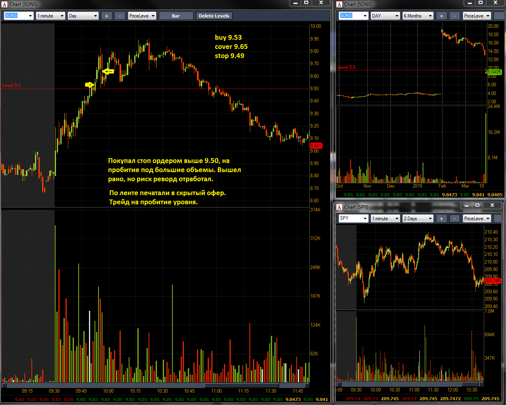
Task: Click the yellow right-pointing arrow marker on chart
Action: pyautogui.click(x=89, y=85)
